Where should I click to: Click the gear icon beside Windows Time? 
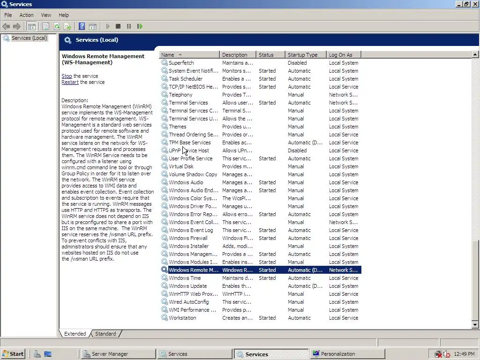[165, 278]
